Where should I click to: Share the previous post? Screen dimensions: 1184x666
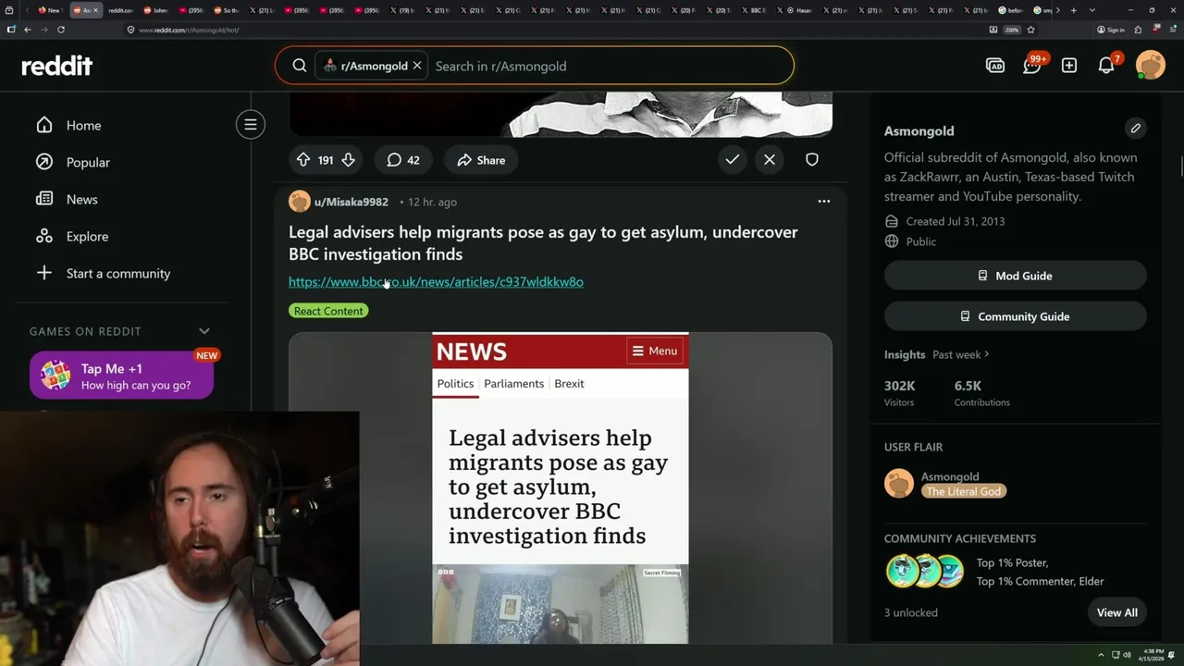pos(481,160)
